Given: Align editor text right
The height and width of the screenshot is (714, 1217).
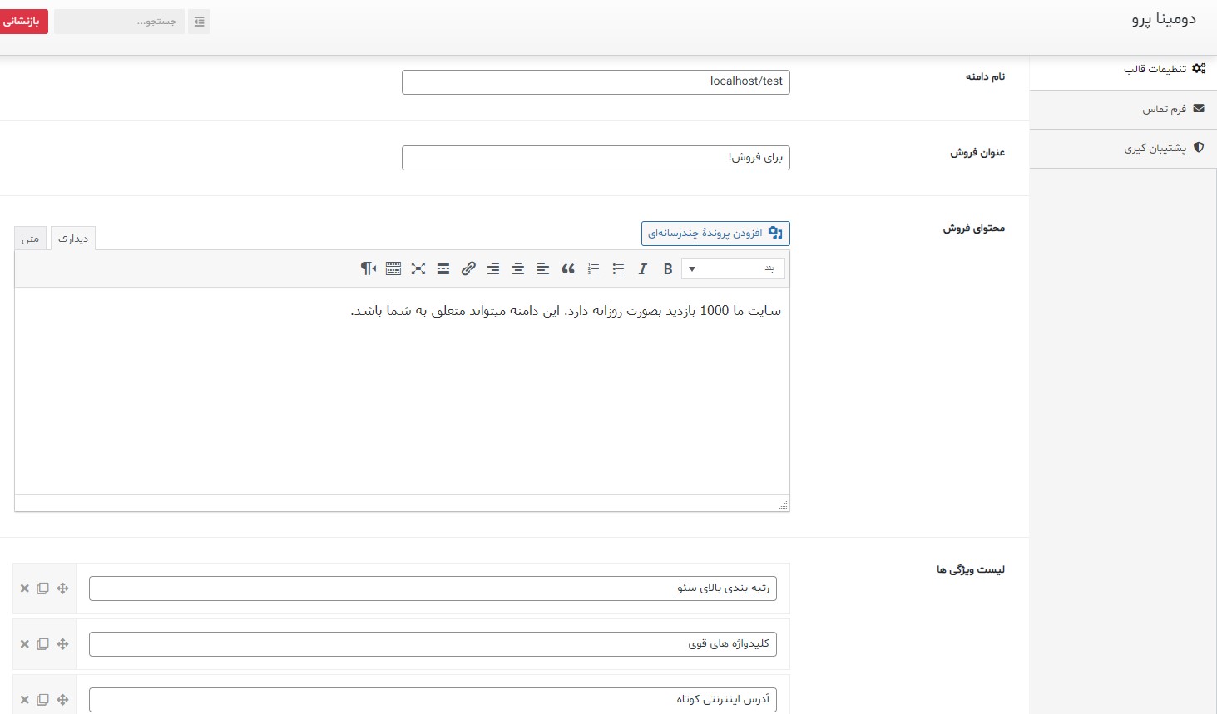Looking at the screenshot, I should (x=493, y=268).
